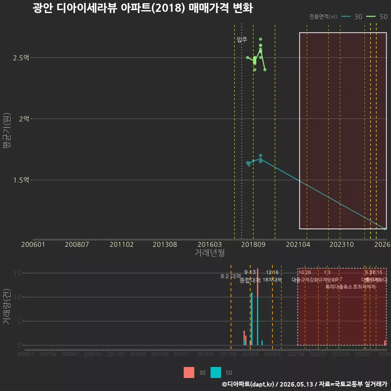Click 202207 on the volume chart x-axis

(x=318, y=354)
